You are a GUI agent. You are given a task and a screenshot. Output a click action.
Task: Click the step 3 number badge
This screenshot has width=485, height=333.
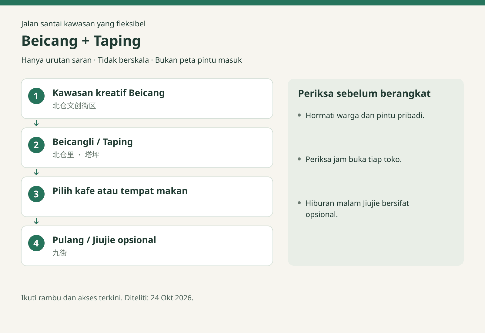36,194
